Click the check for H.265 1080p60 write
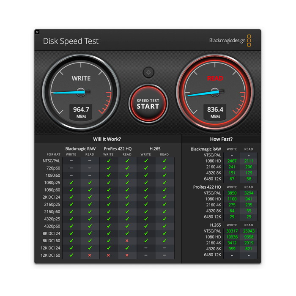 146,190
